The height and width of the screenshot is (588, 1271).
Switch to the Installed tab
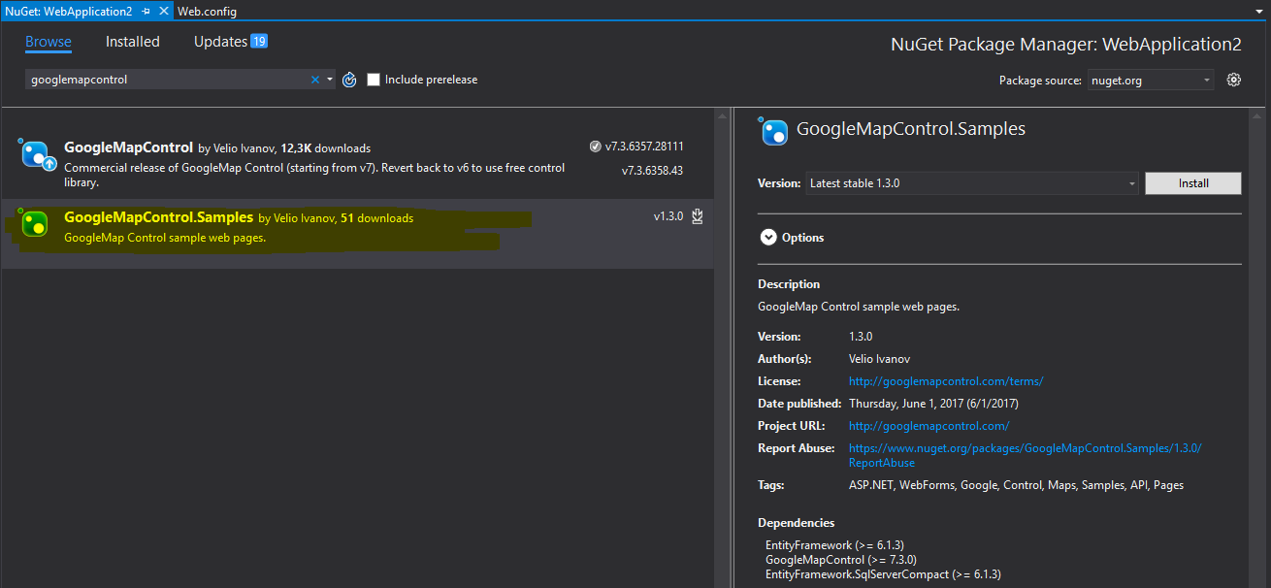point(133,42)
